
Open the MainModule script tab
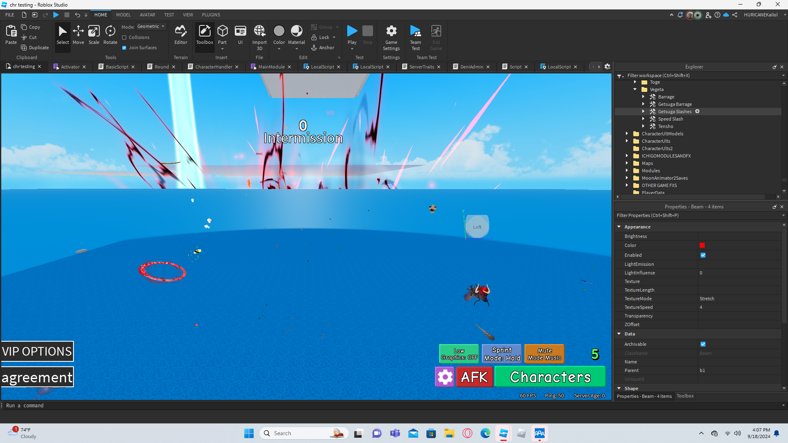[x=271, y=67]
